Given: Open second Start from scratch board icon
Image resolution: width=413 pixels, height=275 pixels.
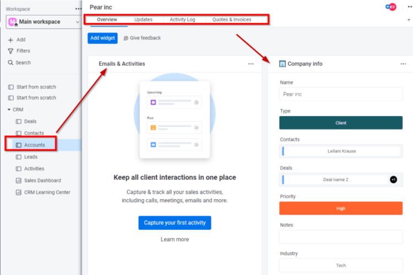Looking at the screenshot, I should pos(11,98).
